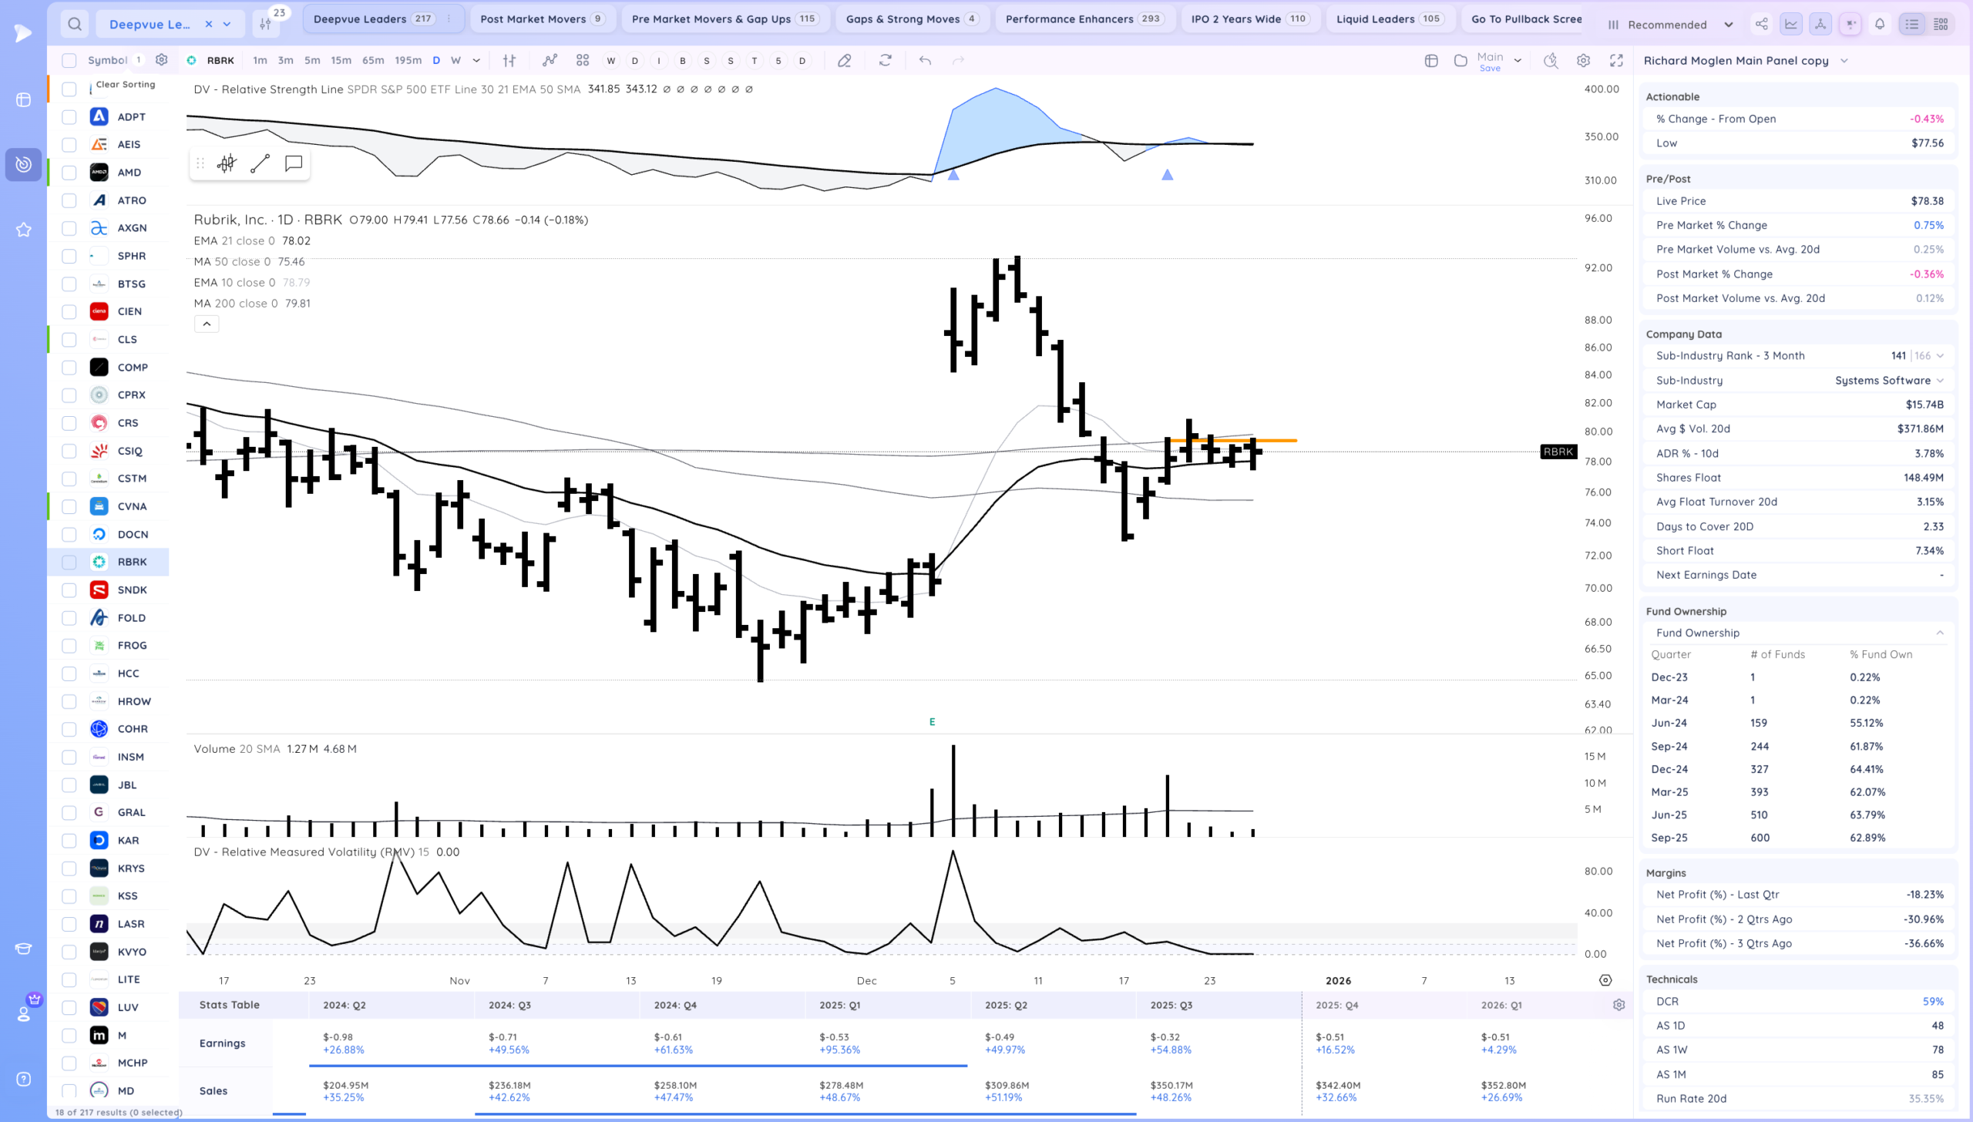The image size is (1973, 1122).
Task: Open the search magnifier icon
Action: coord(74,24)
